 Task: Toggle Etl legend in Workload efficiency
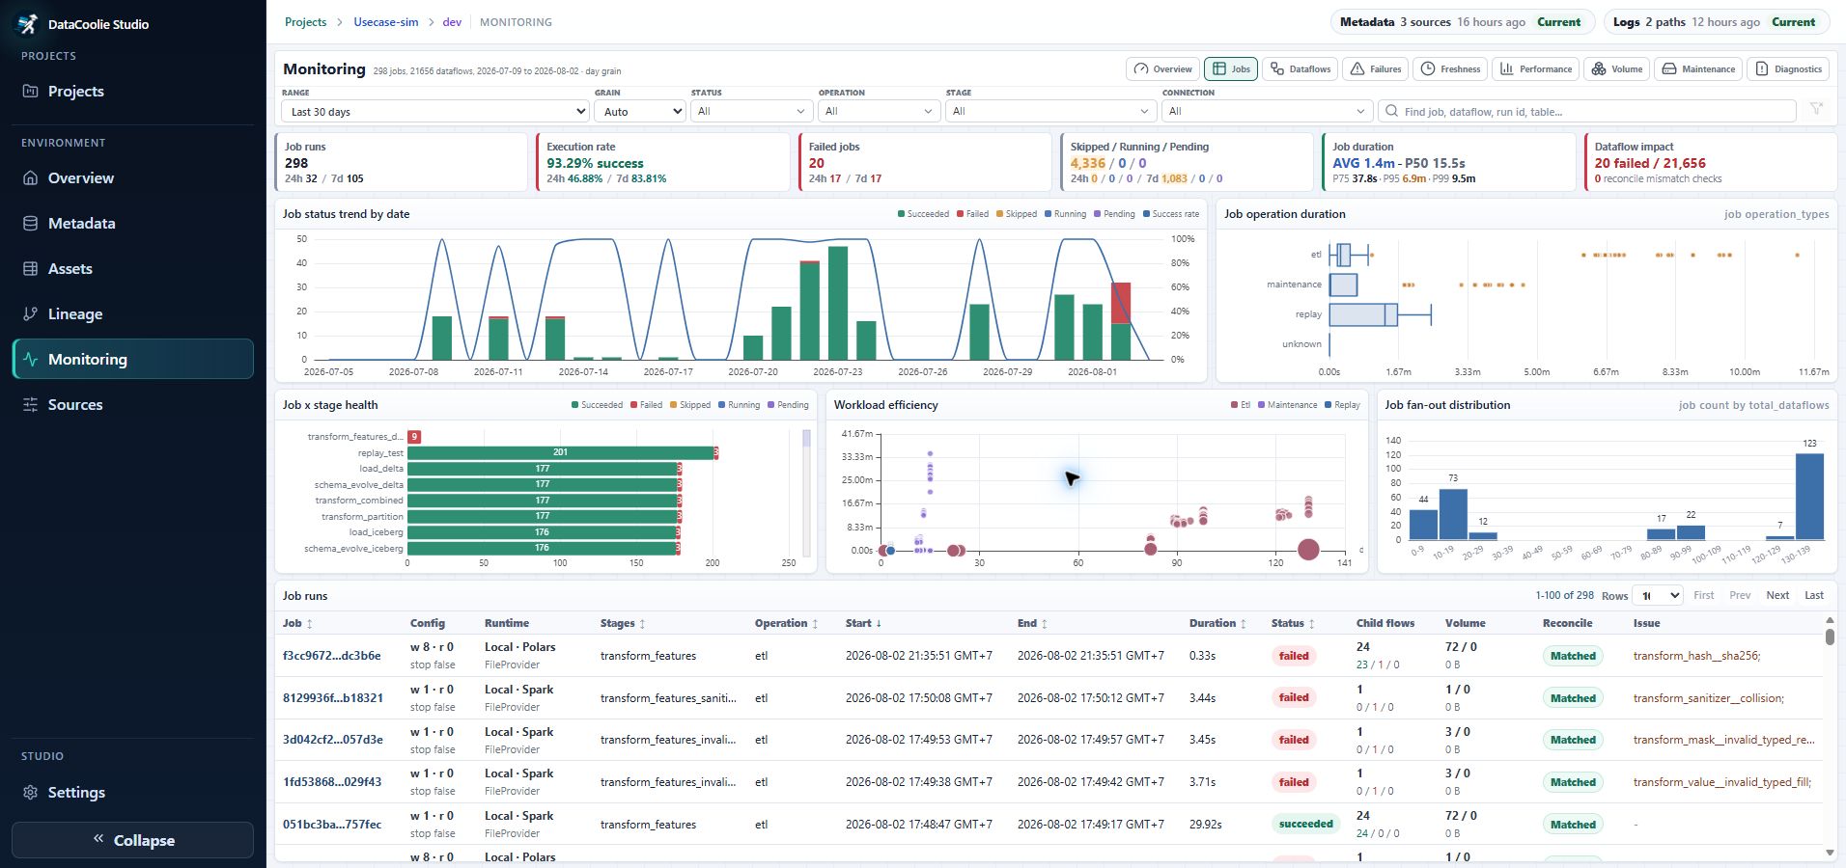[x=1241, y=405]
